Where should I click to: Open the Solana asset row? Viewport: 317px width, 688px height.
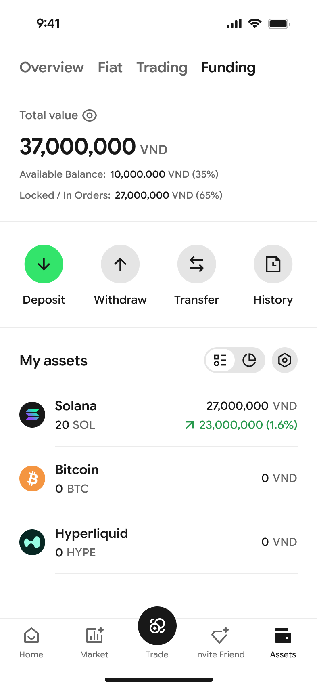pyautogui.click(x=158, y=415)
